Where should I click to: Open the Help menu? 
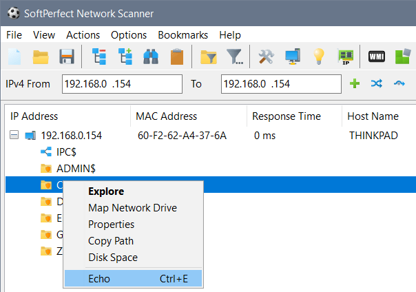tap(230, 35)
